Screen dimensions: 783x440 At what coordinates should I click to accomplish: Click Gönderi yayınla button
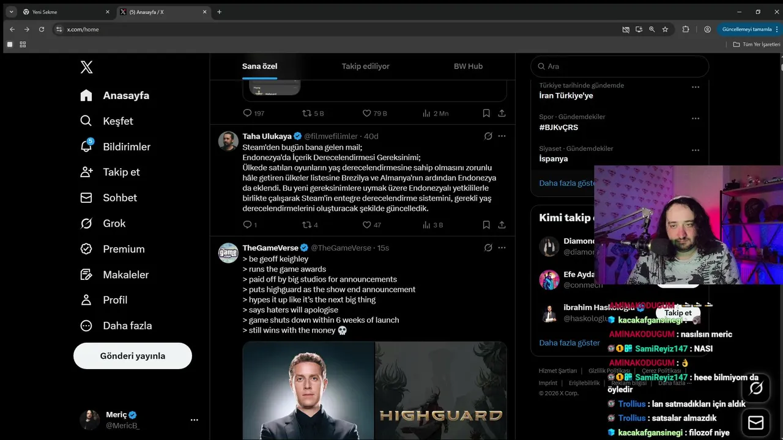(133, 356)
